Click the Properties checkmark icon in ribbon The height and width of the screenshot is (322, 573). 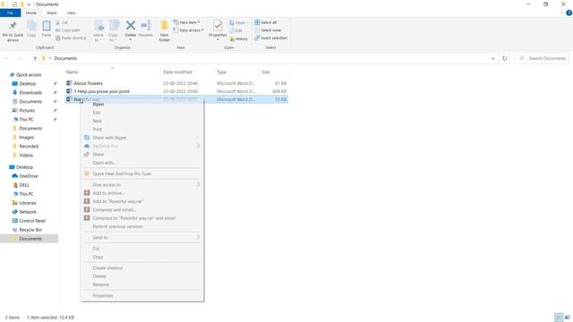click(218, 26)
